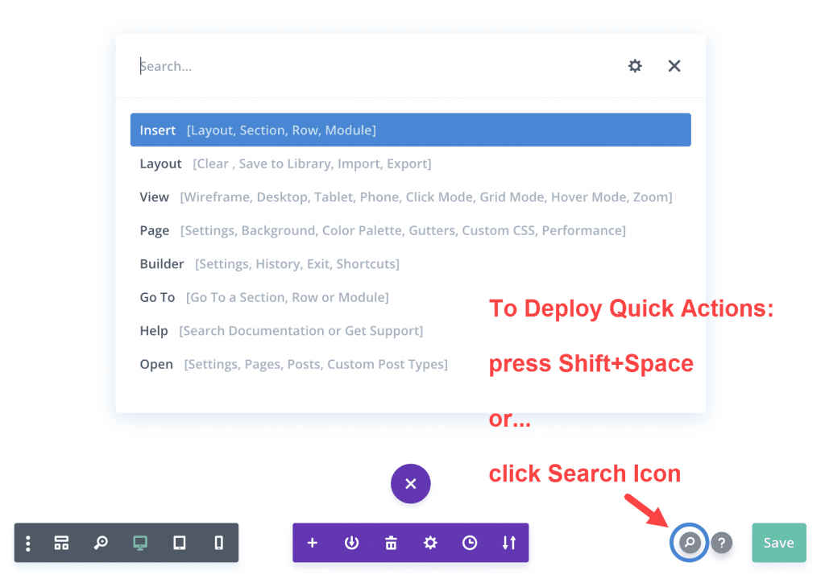Image resolution: width=825 pixels, height=583 pixels.
Task: Expand the three-dot options menu
Action: pos(28,543)
